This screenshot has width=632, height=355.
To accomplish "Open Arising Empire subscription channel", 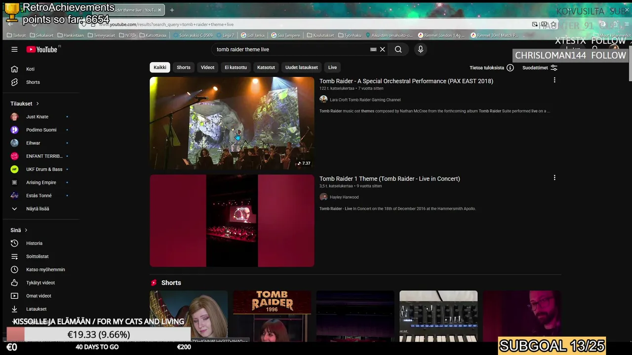I will [42, 182].
